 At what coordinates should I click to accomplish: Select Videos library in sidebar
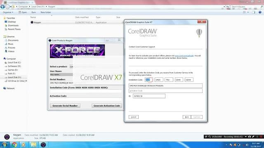click(11, 51)
